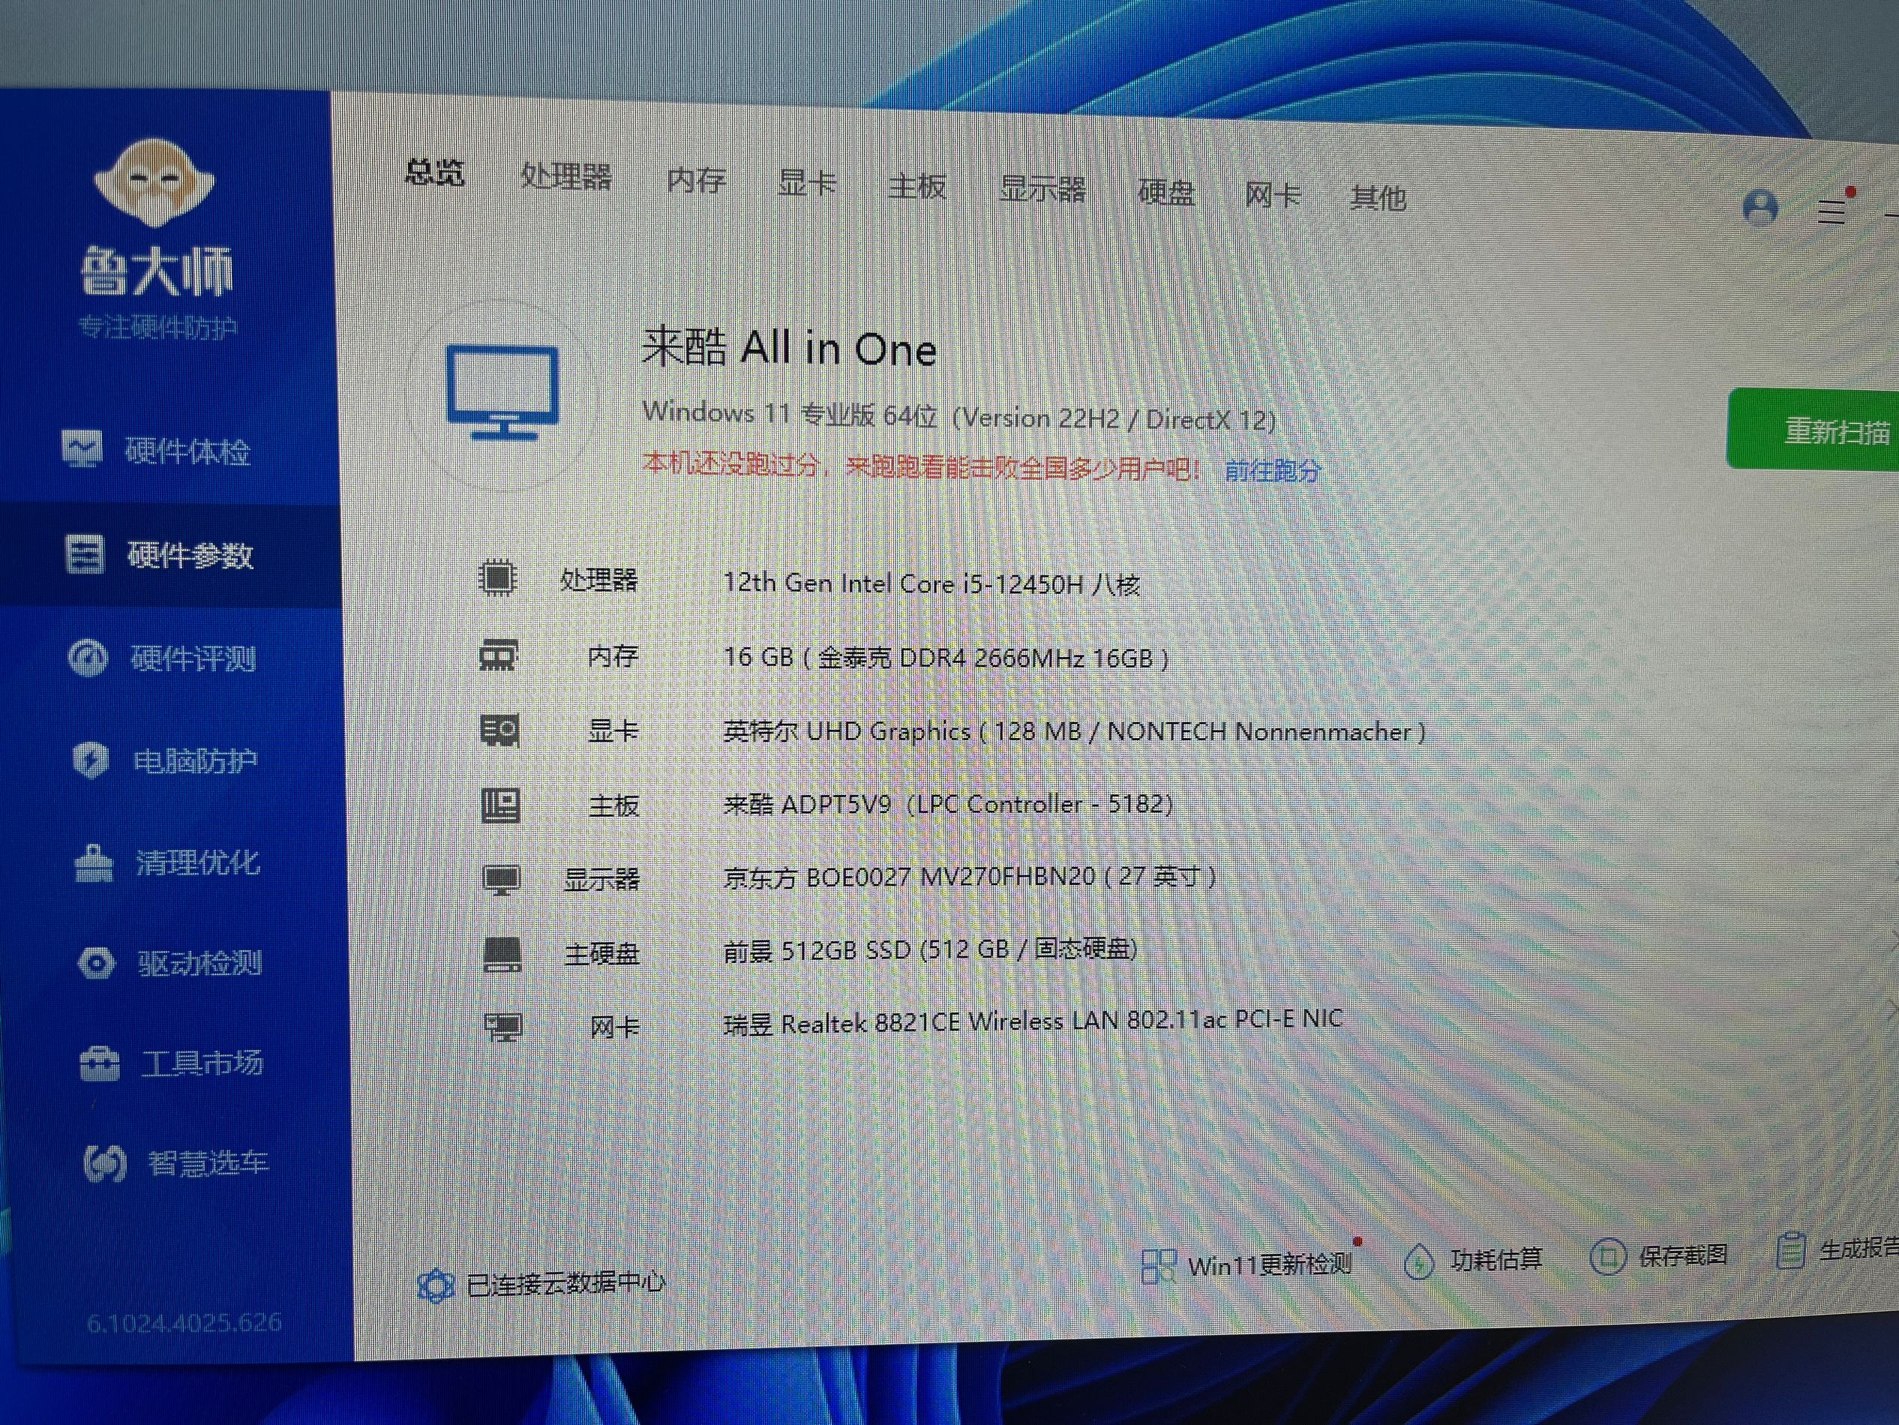Click the 保存截图 capture icon
This screenshot has height=1425, width=1899.
pyautogui.click(x=1607, y=1258)
